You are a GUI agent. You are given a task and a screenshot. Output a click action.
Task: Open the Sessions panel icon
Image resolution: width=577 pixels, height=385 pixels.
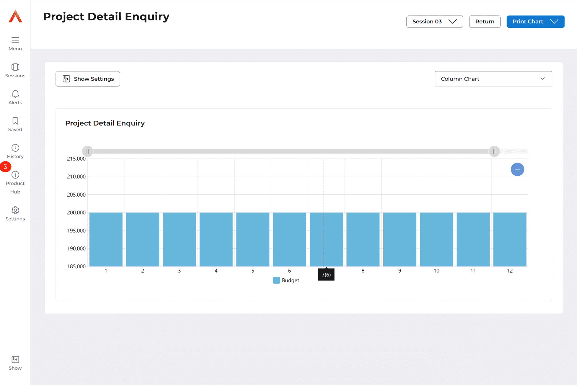(15, 67)
